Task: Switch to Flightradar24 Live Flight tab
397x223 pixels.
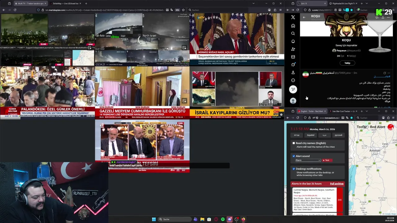Action: pos(343,3)
